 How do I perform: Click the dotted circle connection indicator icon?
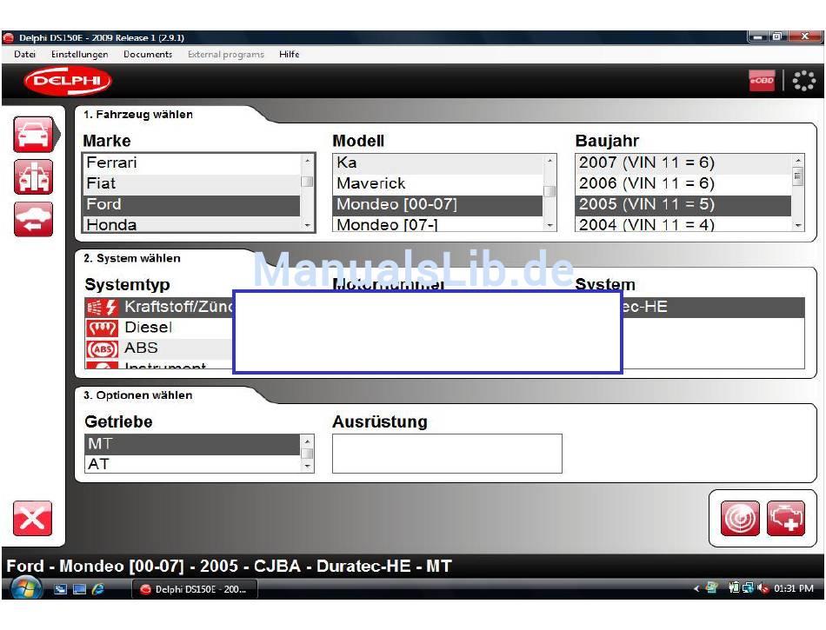point(804,81)
